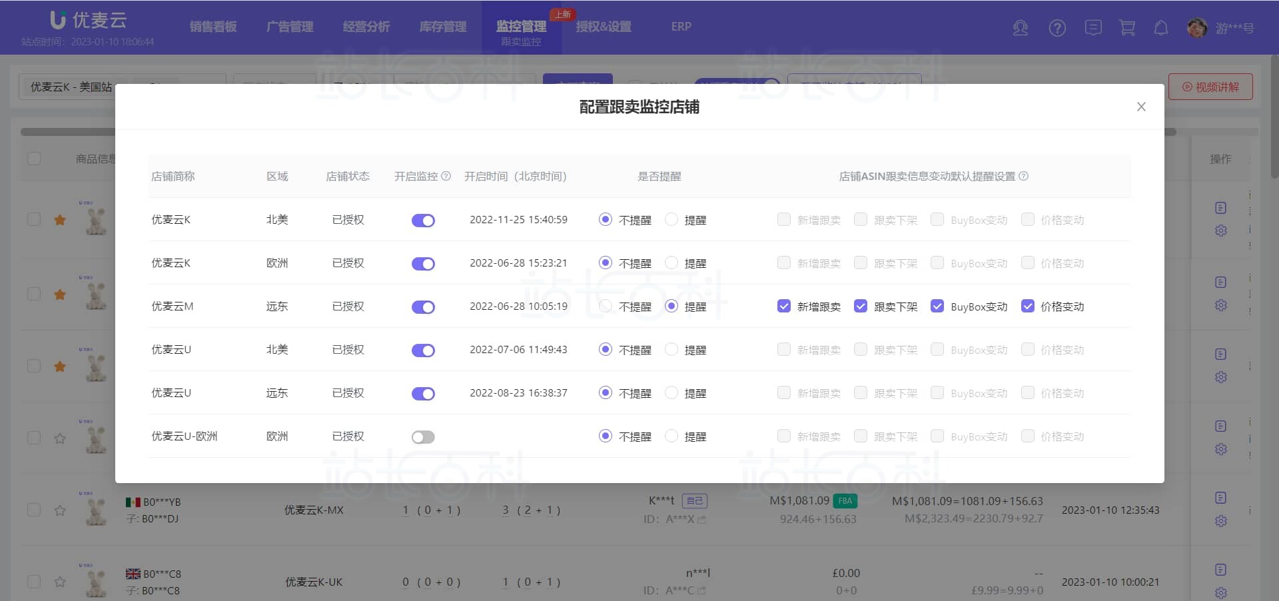
Task: Enable monitoring toggle for 优麦云U-欧洲
Action: (x=423, y=437)
